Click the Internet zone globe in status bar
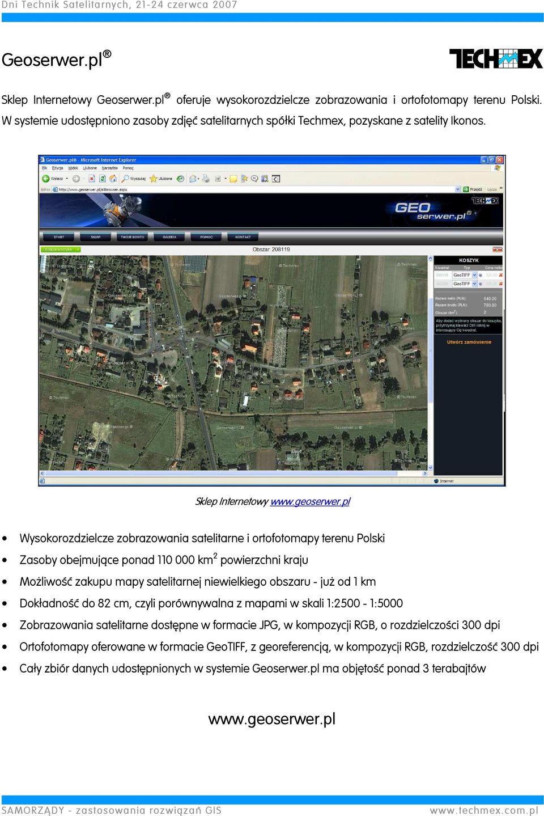This screenshot has width=544, height=816. pos(436,481)
